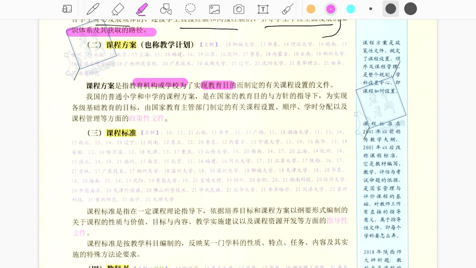This screenshot has width=476, height=268.
Task: Click the sidebar note starting 课程方案是政策性文件
Action: (381, 67)
